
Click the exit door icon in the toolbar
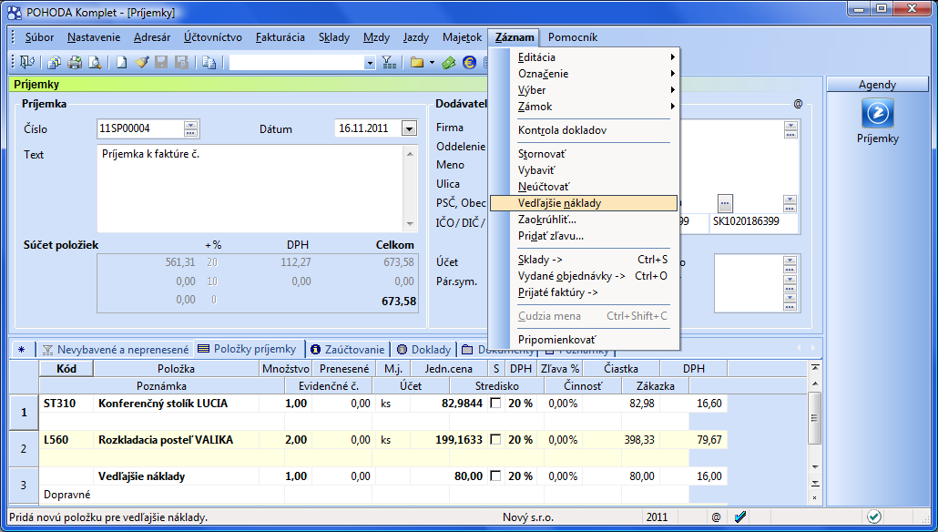coord(27,62)
